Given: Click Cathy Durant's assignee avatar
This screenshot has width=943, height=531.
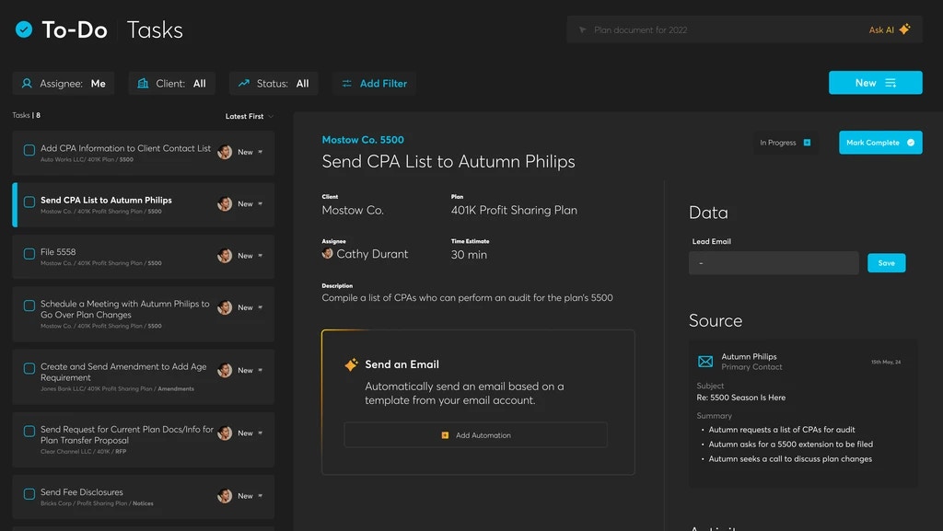Looking at the screenshot, I should pyautogui.click(x=328, y=254).
